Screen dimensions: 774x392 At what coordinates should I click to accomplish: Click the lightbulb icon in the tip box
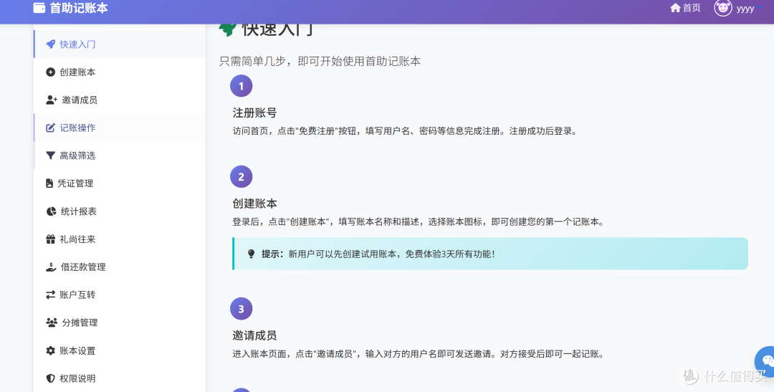pyautogui.click(x=251, y=254)
